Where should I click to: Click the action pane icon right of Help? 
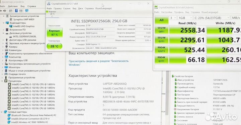(21, 11)
